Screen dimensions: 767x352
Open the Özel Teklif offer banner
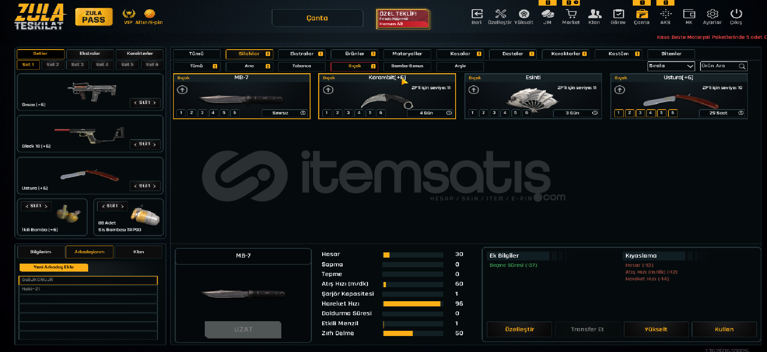(x=403, y=19)
